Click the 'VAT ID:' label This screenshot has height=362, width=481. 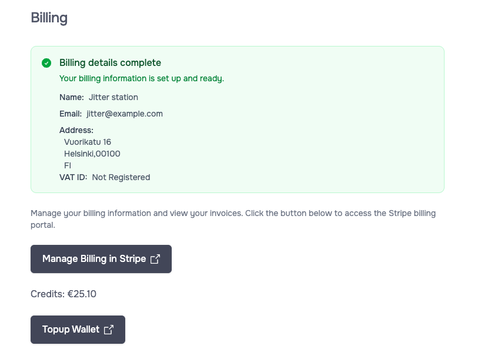74,177
